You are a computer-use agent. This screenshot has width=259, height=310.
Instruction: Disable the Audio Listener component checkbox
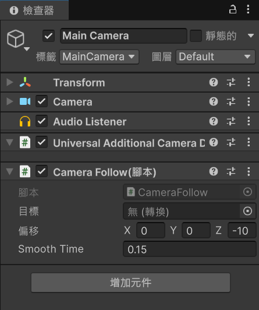(x=41, y=121)
